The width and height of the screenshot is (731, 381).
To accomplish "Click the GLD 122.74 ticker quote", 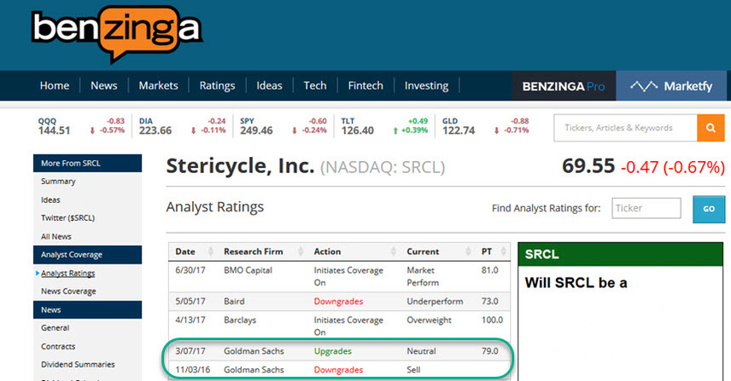I will (486, 126).
